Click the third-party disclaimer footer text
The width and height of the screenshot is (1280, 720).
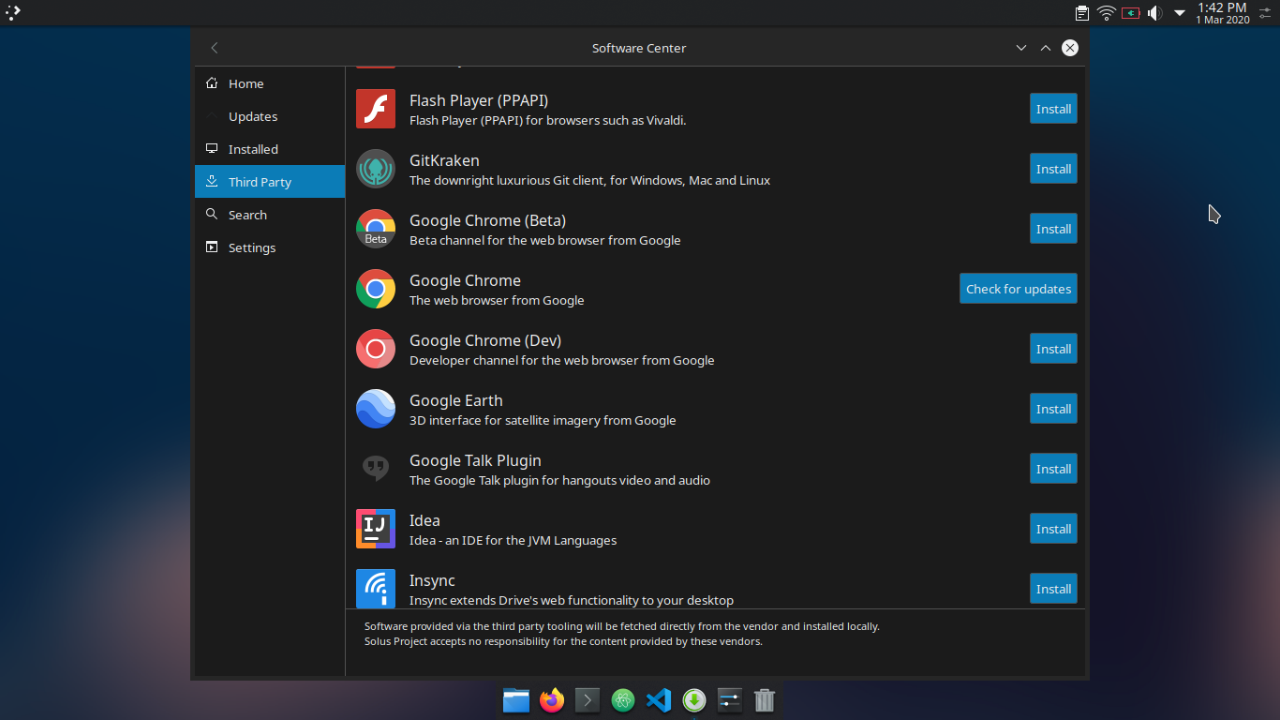pos(622,634)
